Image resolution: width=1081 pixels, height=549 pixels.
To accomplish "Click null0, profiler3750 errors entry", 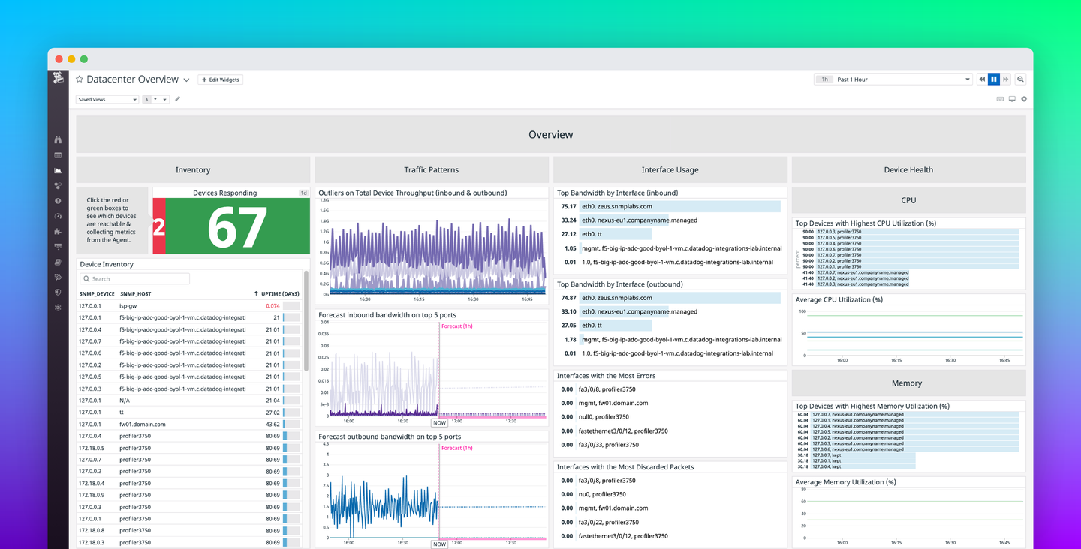I will click(x=605, y=417).
